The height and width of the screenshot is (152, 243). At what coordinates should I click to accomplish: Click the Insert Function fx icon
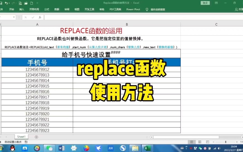(x=40, y=17)
